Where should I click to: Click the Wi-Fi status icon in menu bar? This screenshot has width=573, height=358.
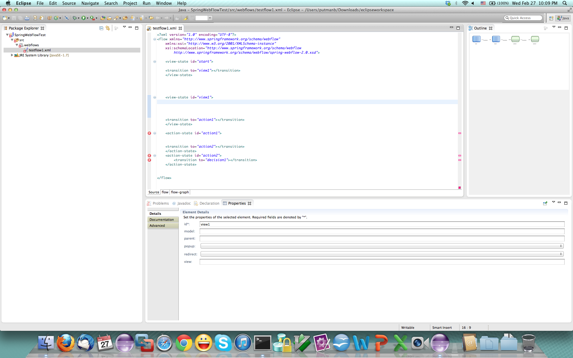[x=465, y=3]
